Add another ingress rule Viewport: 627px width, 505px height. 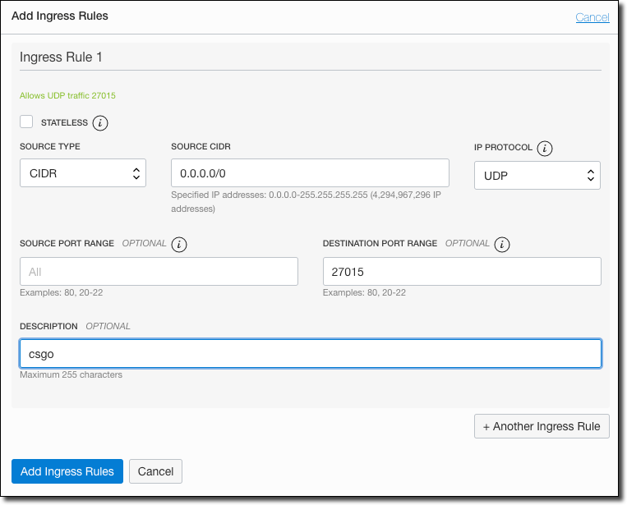coord(542,426)
